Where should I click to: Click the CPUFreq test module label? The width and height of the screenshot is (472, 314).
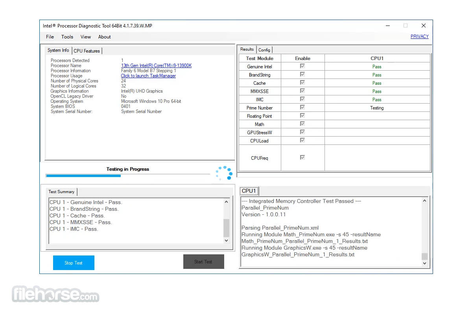click(260, 158)
